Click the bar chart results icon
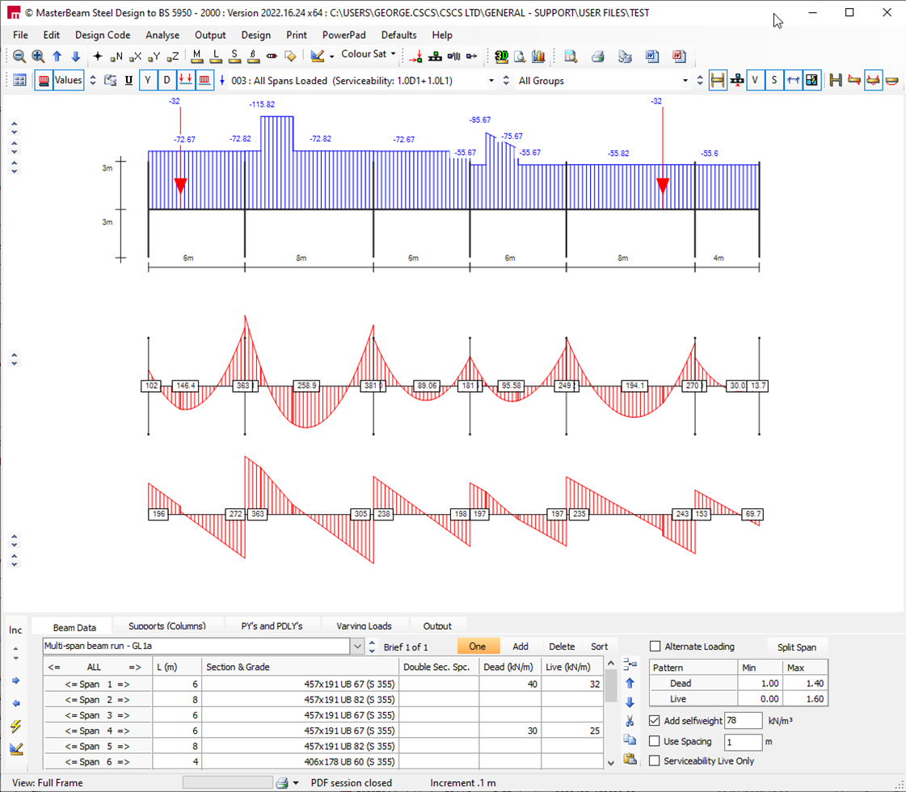This screenshot has width=906, height=792. point(538,56)
